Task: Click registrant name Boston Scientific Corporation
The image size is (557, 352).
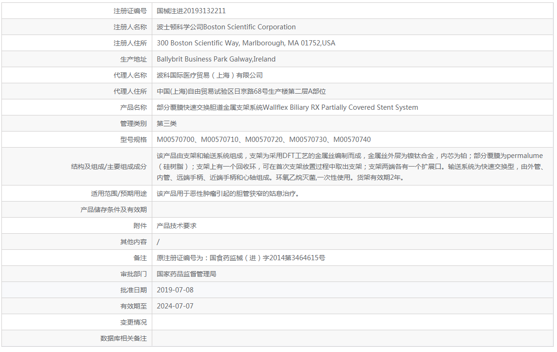Action: coord(249,27)
